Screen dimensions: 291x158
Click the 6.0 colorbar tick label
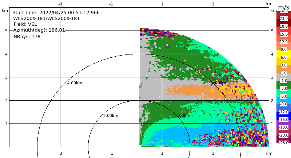(x=284, y=57)
